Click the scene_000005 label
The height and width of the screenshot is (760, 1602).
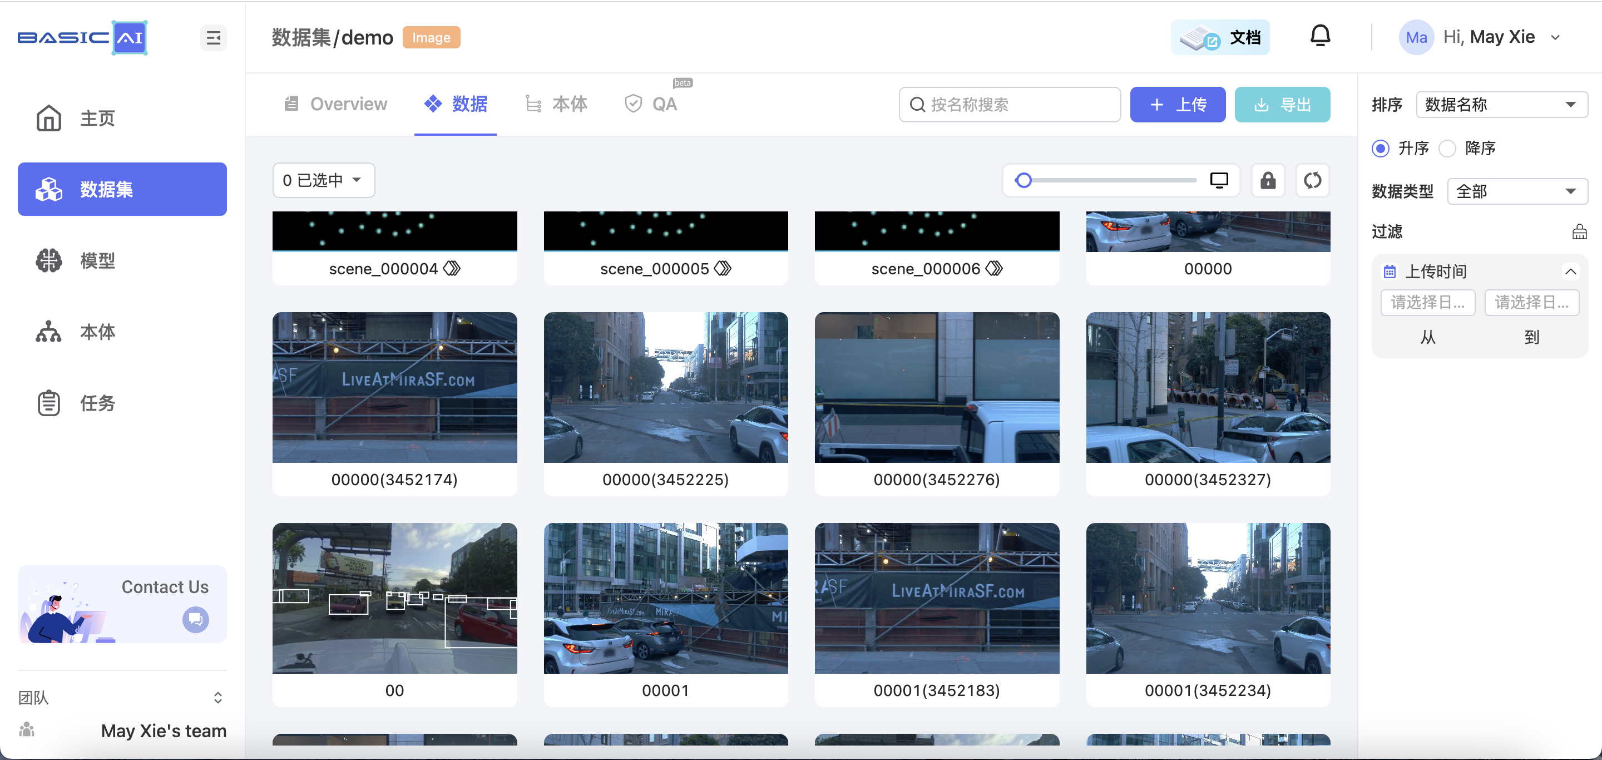pyautogui.click(x=654, y=269)
